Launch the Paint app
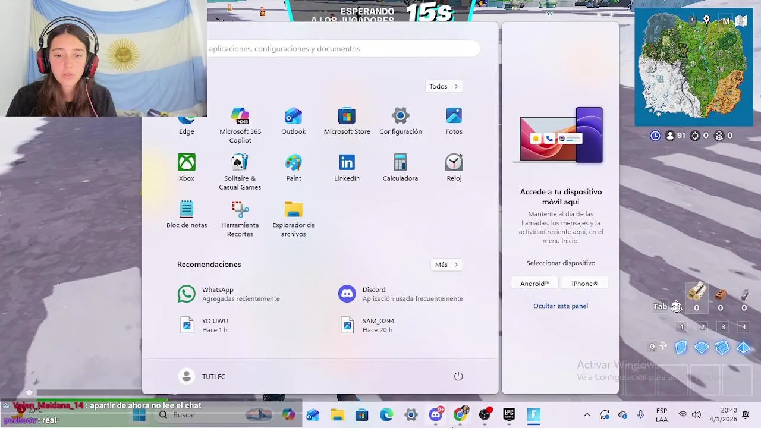 click(293, 168)
